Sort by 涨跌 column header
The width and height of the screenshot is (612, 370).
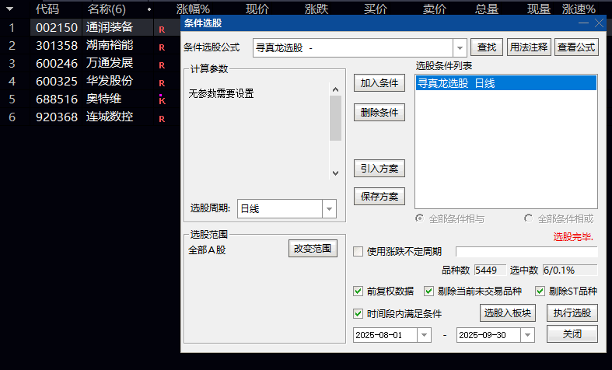click(316, 9)
